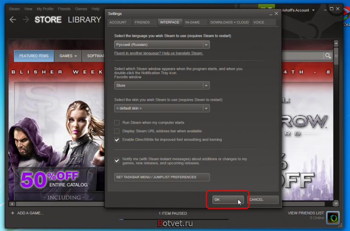This screenshot has height=231, width=350.
Task: Maximize the main Steam window
Action: (x=332, y=9)
